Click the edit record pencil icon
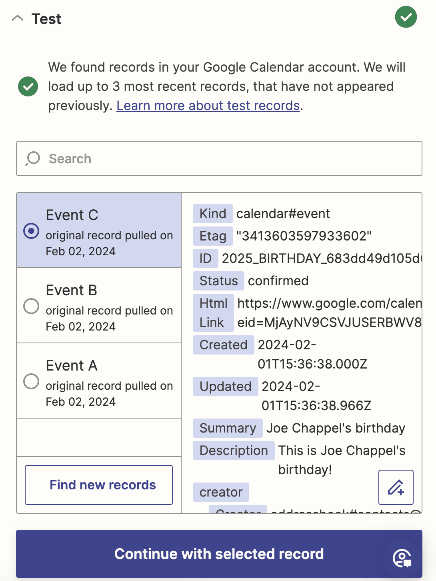This screenshot has height=581, width=436. (x=396, y=487)
